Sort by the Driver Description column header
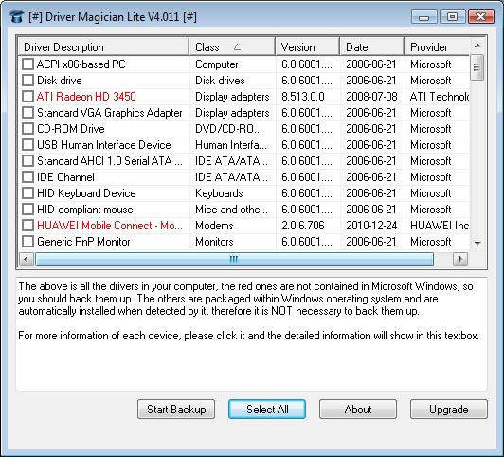 pos(103,47)
